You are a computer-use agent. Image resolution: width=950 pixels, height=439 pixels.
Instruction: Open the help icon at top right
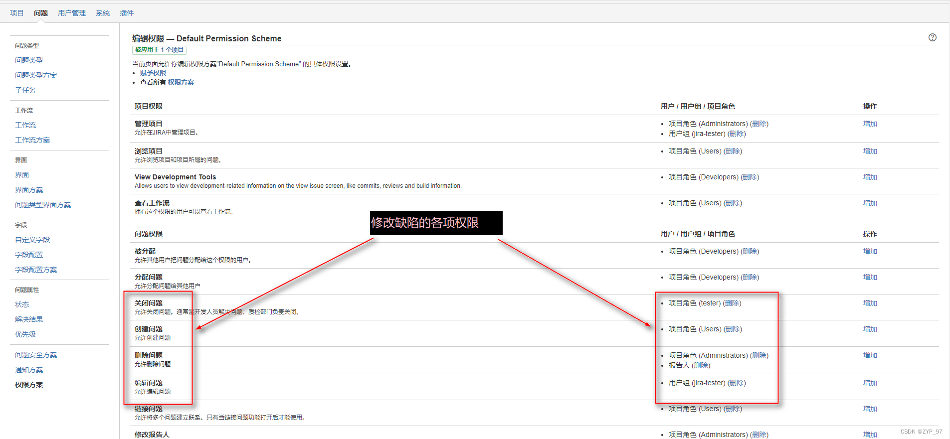tap(932, 37)
